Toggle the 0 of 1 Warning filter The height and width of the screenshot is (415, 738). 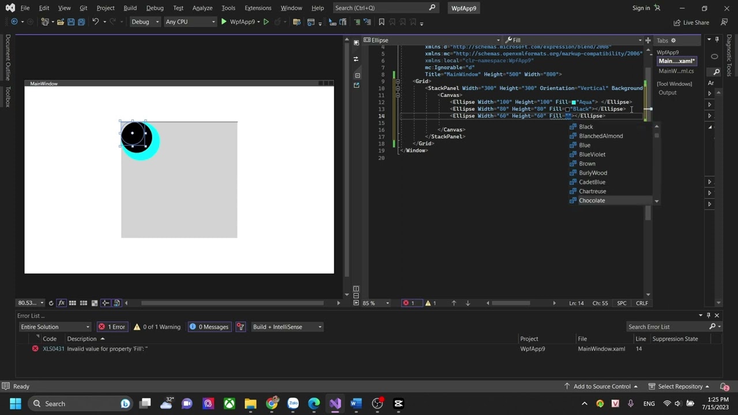tap(157, 327)
